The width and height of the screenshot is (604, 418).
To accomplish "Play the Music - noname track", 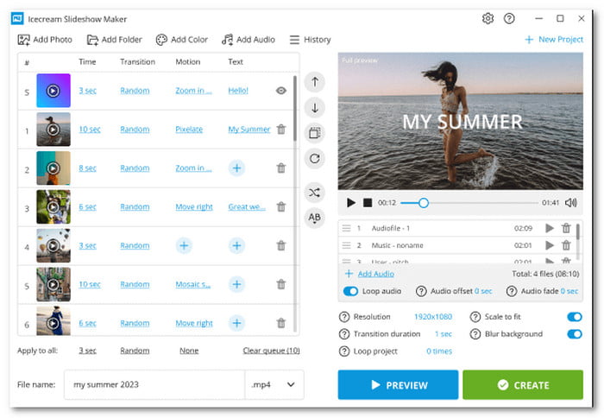I will (x=550, y=245).
